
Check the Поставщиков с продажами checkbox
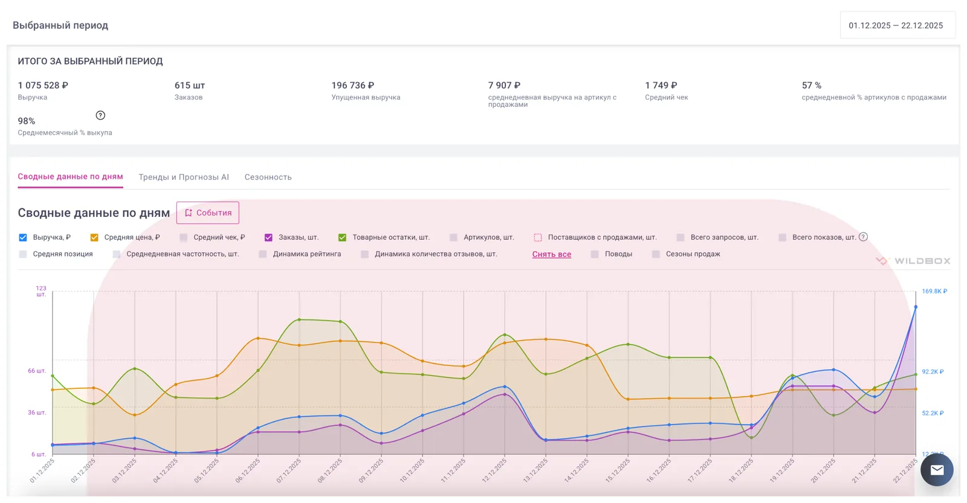point(538,237)
